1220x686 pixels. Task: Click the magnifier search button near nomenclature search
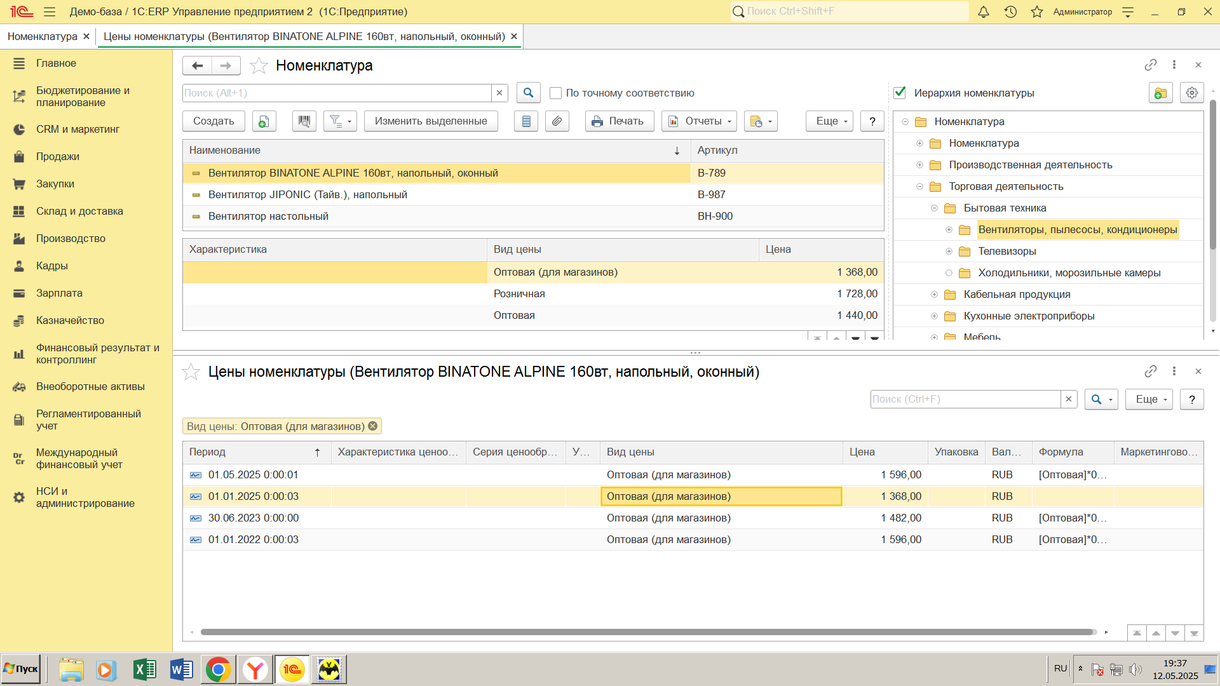528,93
